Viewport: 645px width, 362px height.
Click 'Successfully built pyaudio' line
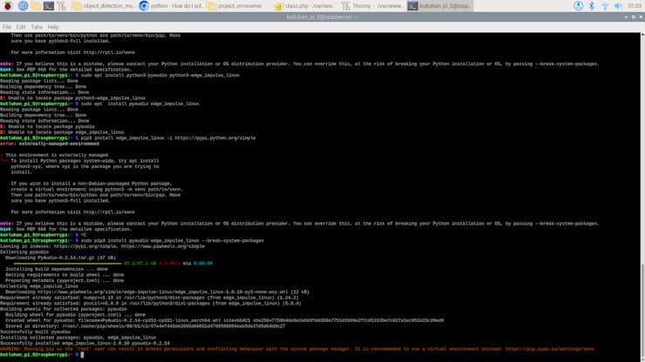[x=36, y=332]
